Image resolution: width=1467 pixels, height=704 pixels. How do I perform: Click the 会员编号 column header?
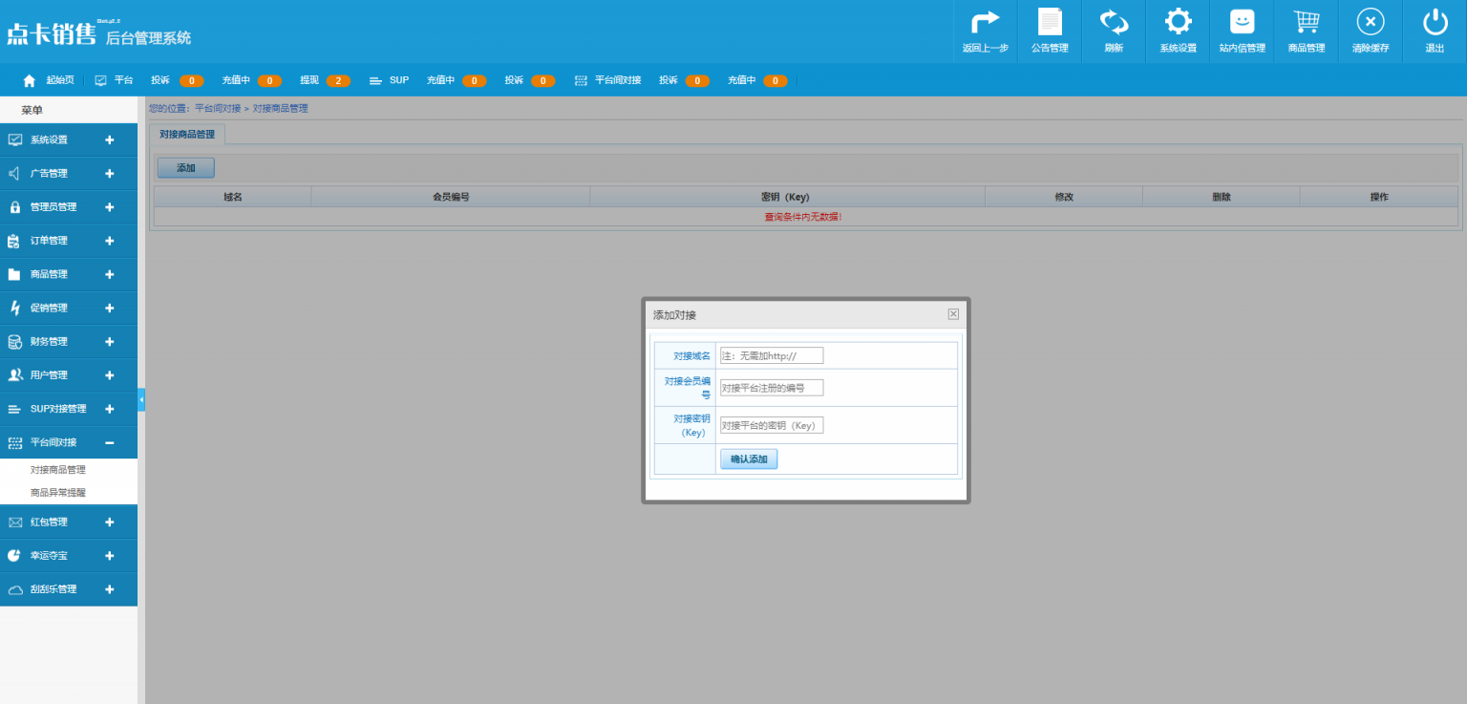point(451,197)
